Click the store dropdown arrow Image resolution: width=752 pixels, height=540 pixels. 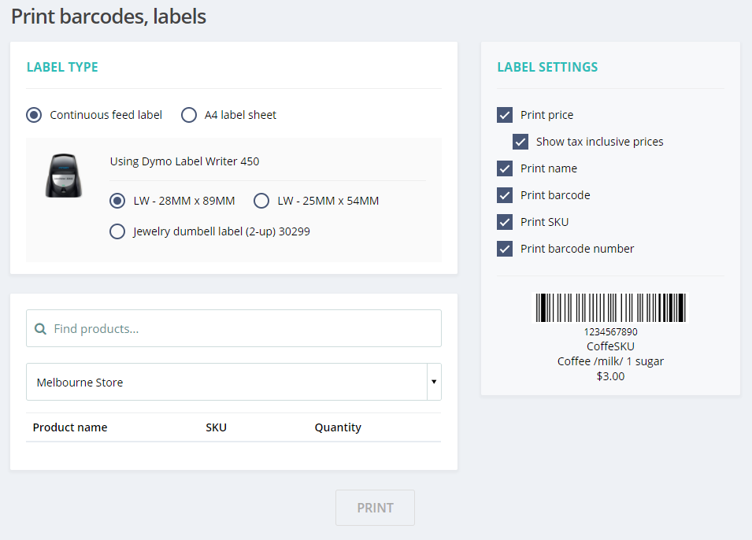[x=433, y=383]
